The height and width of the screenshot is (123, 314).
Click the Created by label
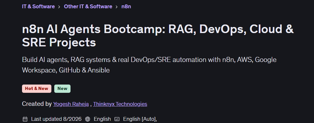click(x=37, y=104)
